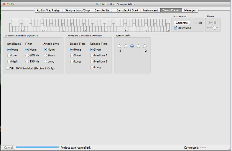Start the Player play button
The height and width of the screenshot is (151, 232).
(210, 23)
